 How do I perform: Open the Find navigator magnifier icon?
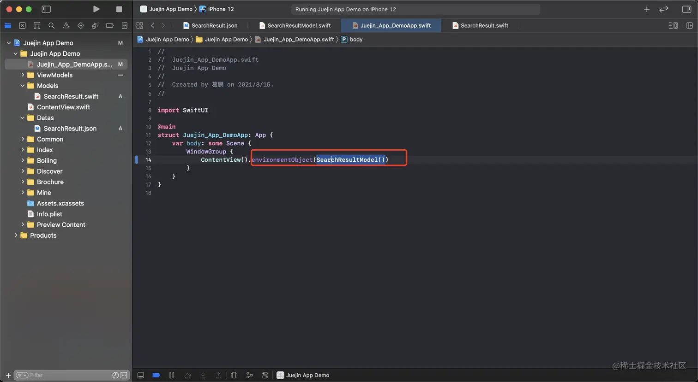point(52,26)
